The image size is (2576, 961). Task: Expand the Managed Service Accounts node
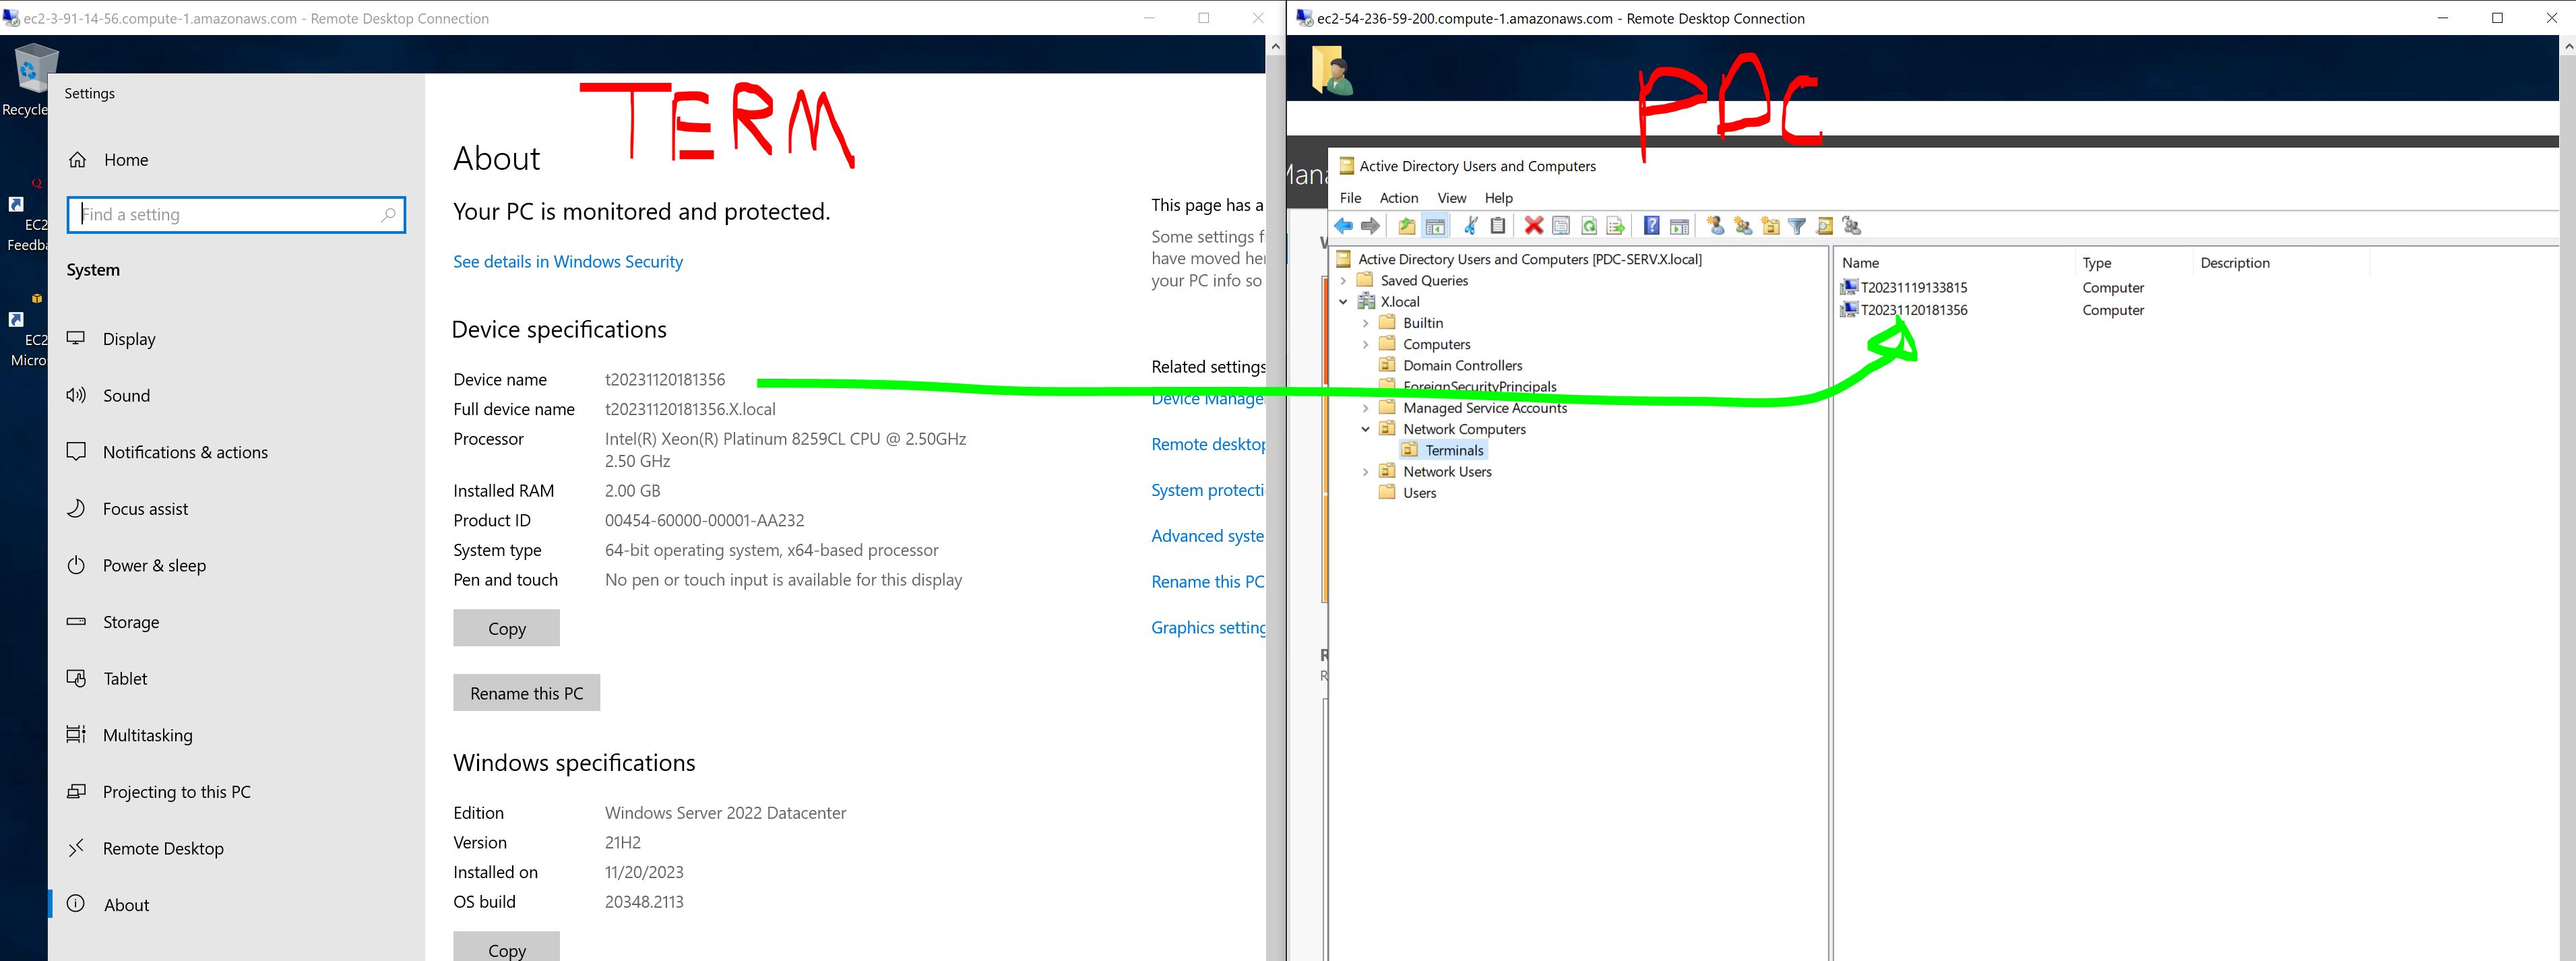pyautogui.click(x=1366, y=408)
